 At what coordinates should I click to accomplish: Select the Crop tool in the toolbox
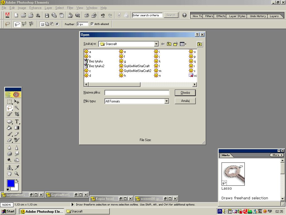17,114
